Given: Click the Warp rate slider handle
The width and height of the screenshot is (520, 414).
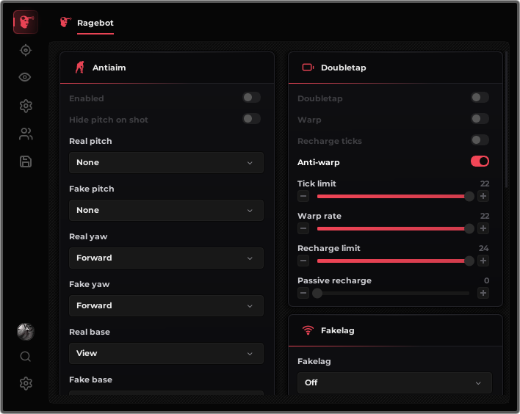Looking at the screenshot, I should [x=469, y=228].
